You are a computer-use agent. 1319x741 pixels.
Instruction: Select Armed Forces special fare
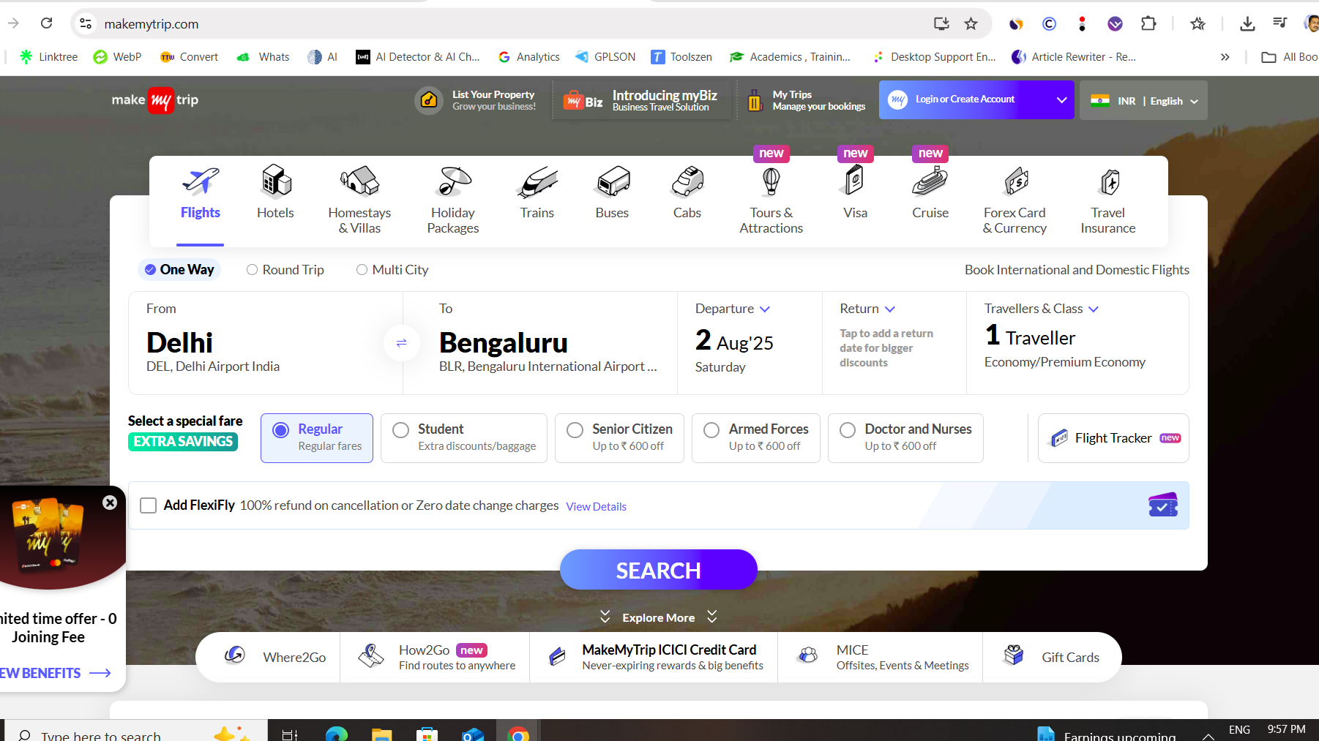pos(756,437)
